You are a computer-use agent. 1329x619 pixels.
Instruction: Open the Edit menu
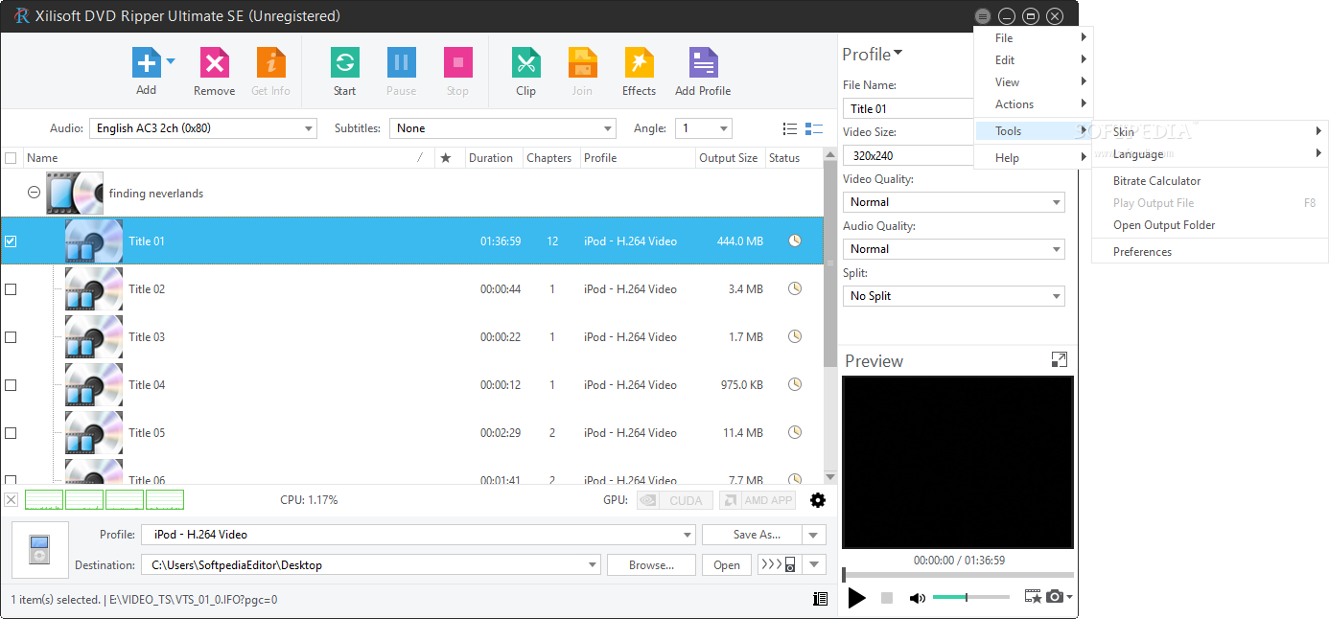pyautogui.click(x=1033, y=60)
